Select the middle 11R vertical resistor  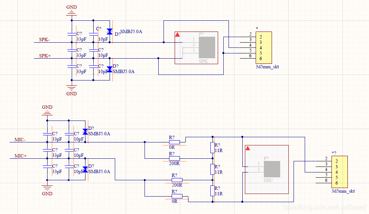tap(213, 169)
